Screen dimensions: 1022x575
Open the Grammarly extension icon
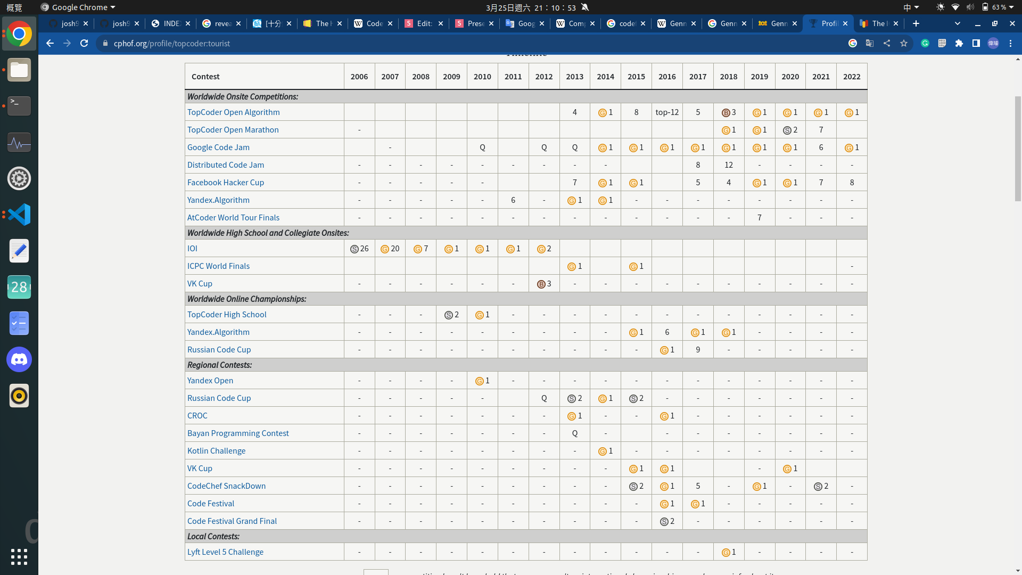click(925, 43)
